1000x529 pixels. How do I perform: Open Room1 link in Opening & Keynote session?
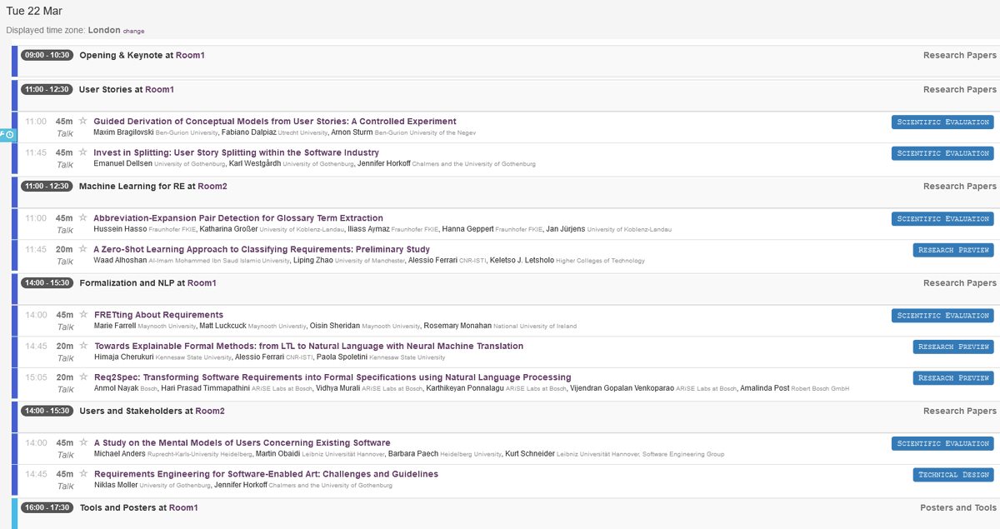tap(190, 55)
